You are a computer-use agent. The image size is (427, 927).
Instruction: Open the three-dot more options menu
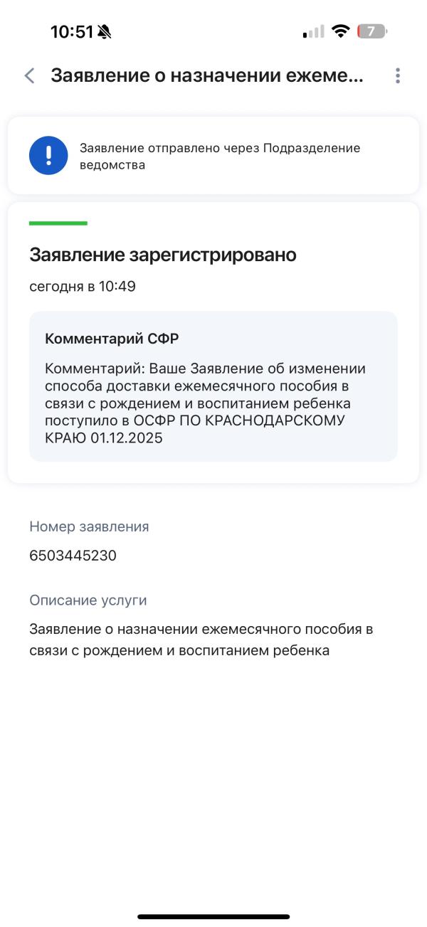click(397, 76)
